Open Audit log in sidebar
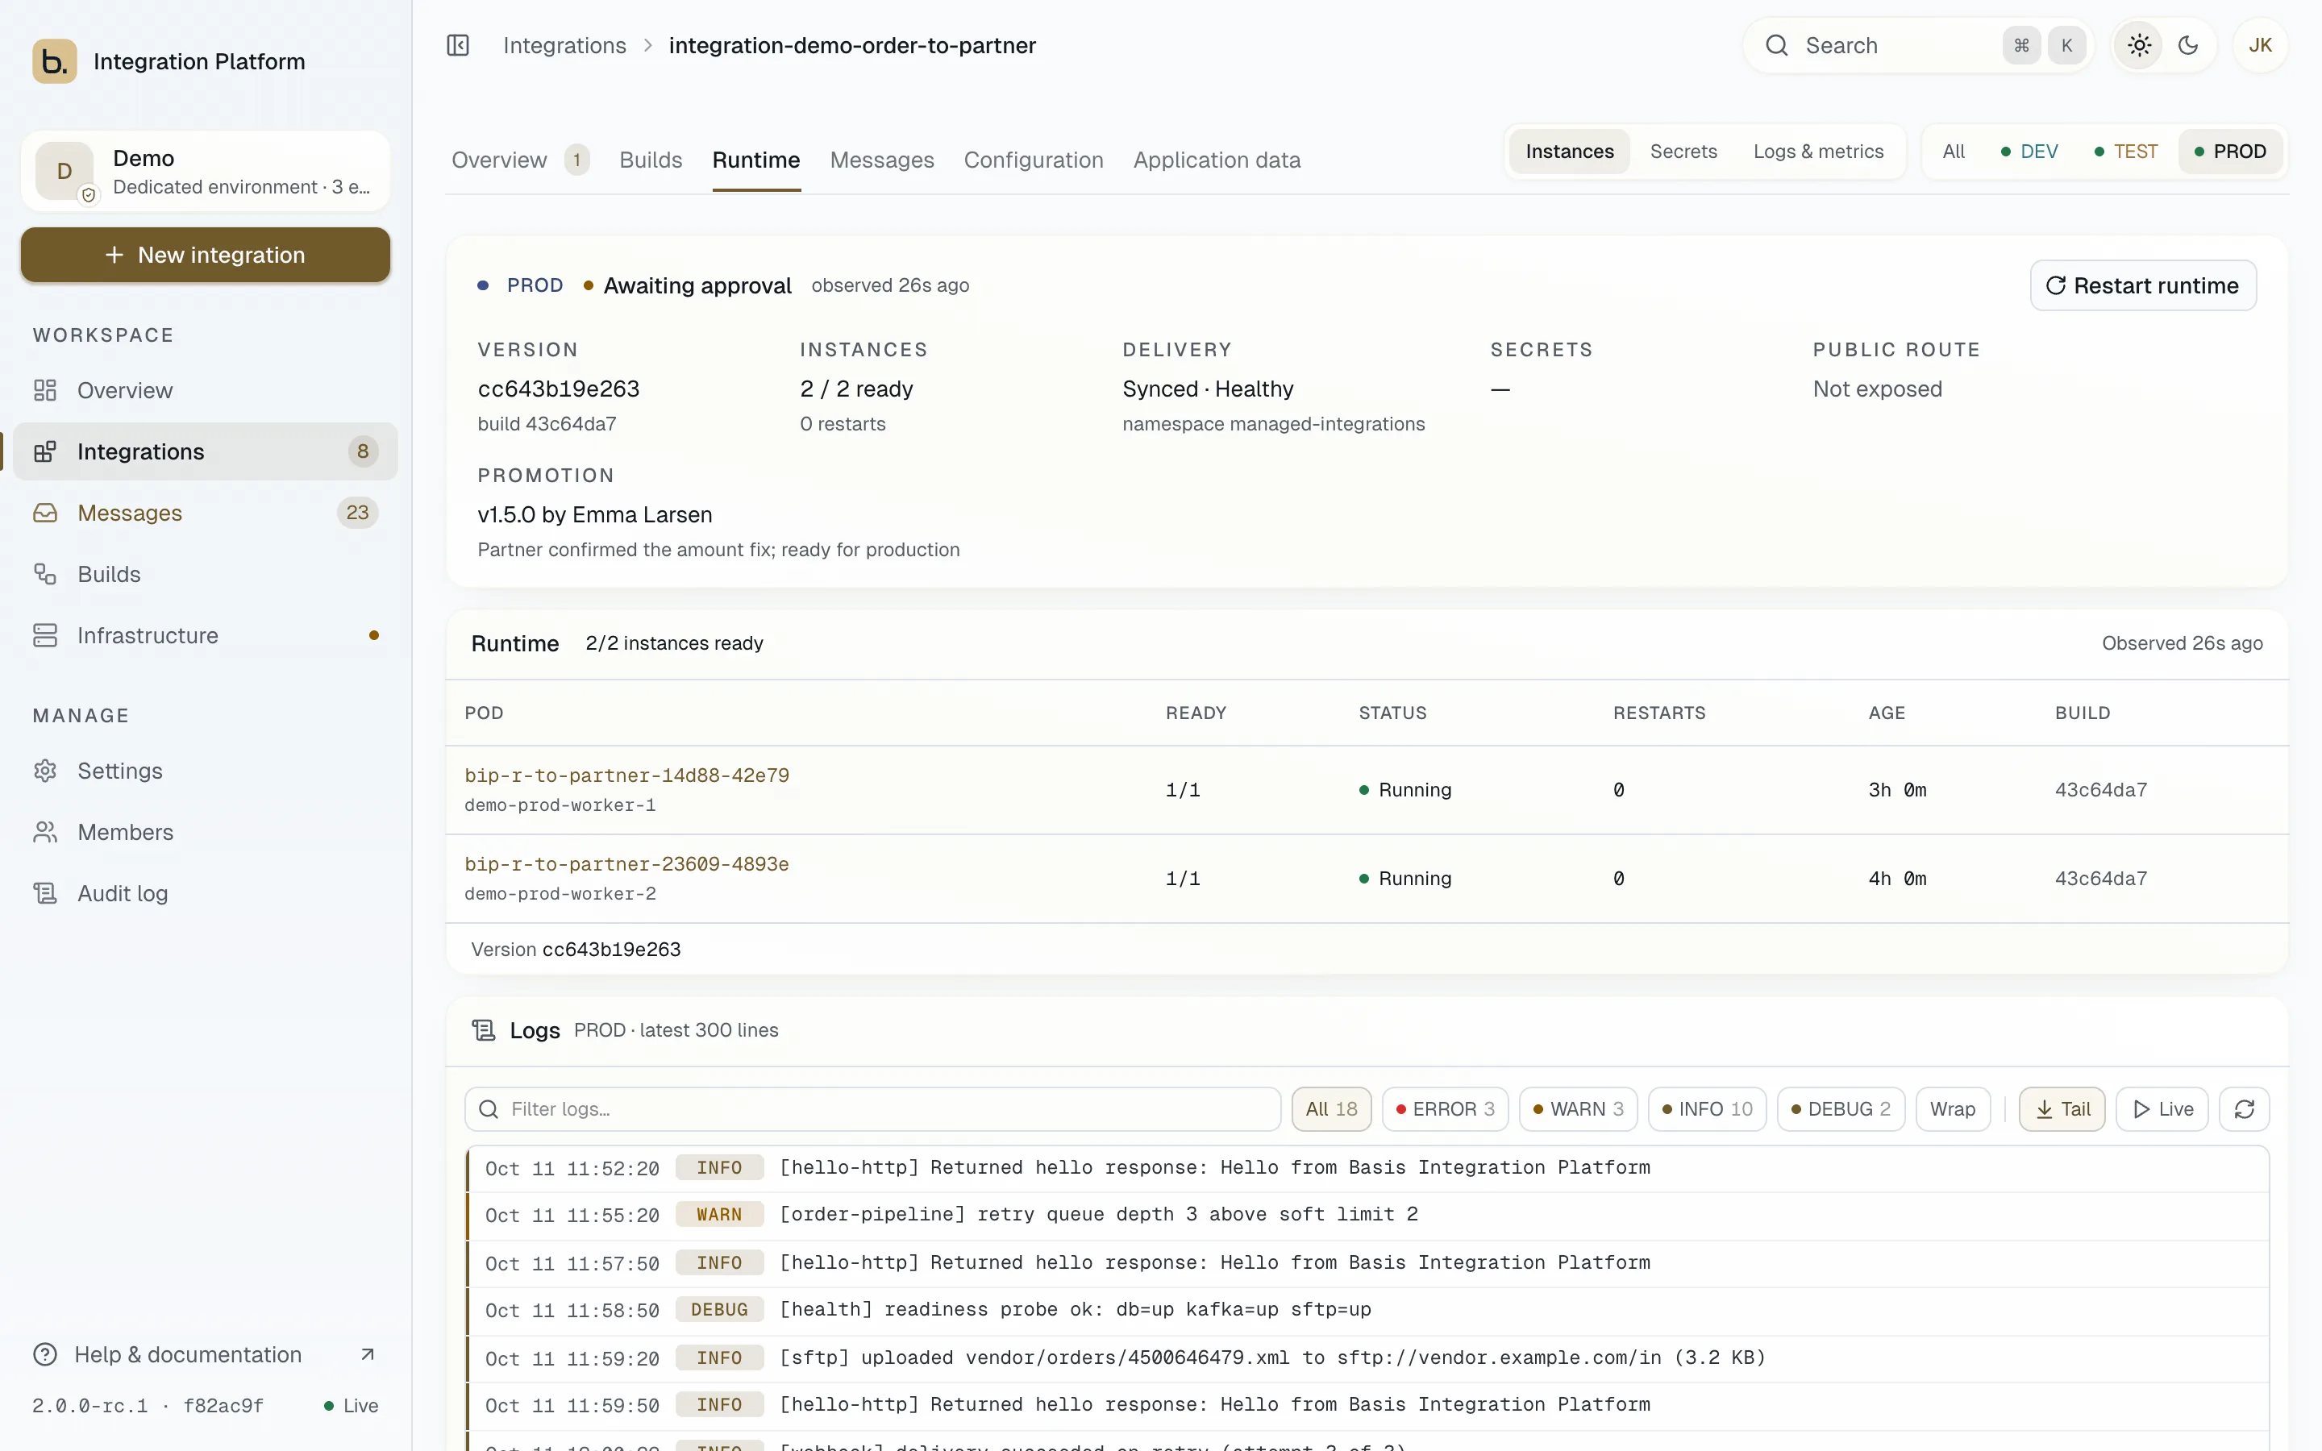2322x1451 pixels. (x=206, y=893)
